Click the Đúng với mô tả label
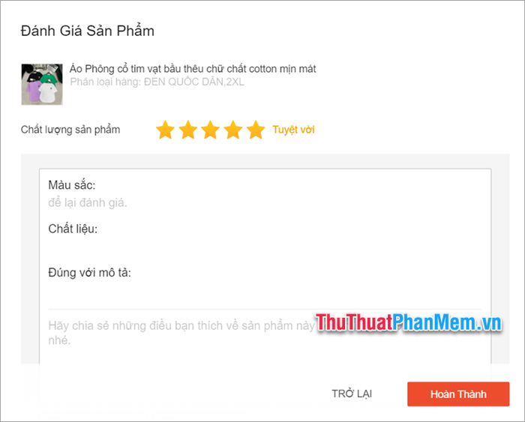The width and height of the screenshot is (525, 422). (90, 273)
